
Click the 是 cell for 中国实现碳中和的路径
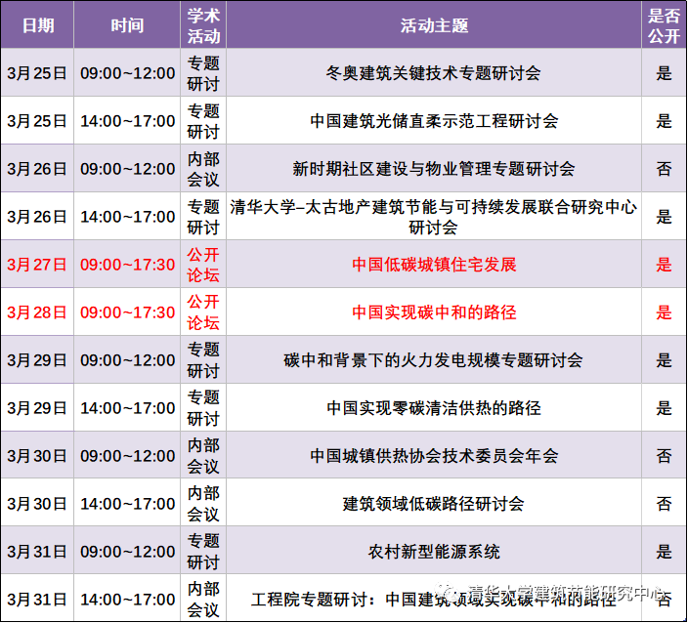[664, 312]
